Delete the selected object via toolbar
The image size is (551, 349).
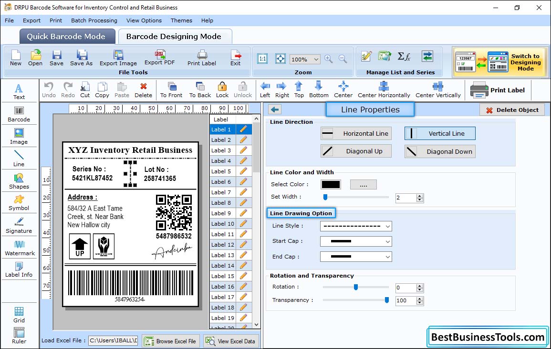point(144,90)
